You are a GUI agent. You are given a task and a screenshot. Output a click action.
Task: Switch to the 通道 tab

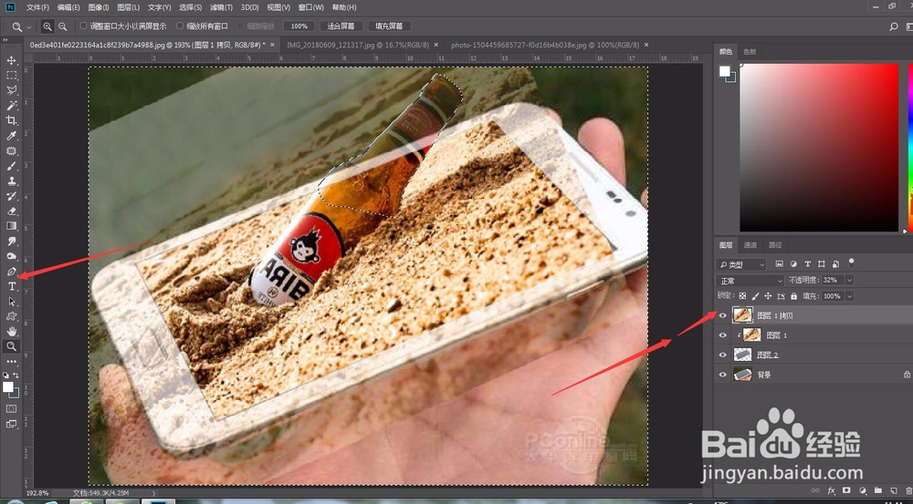tap(750, 245)
